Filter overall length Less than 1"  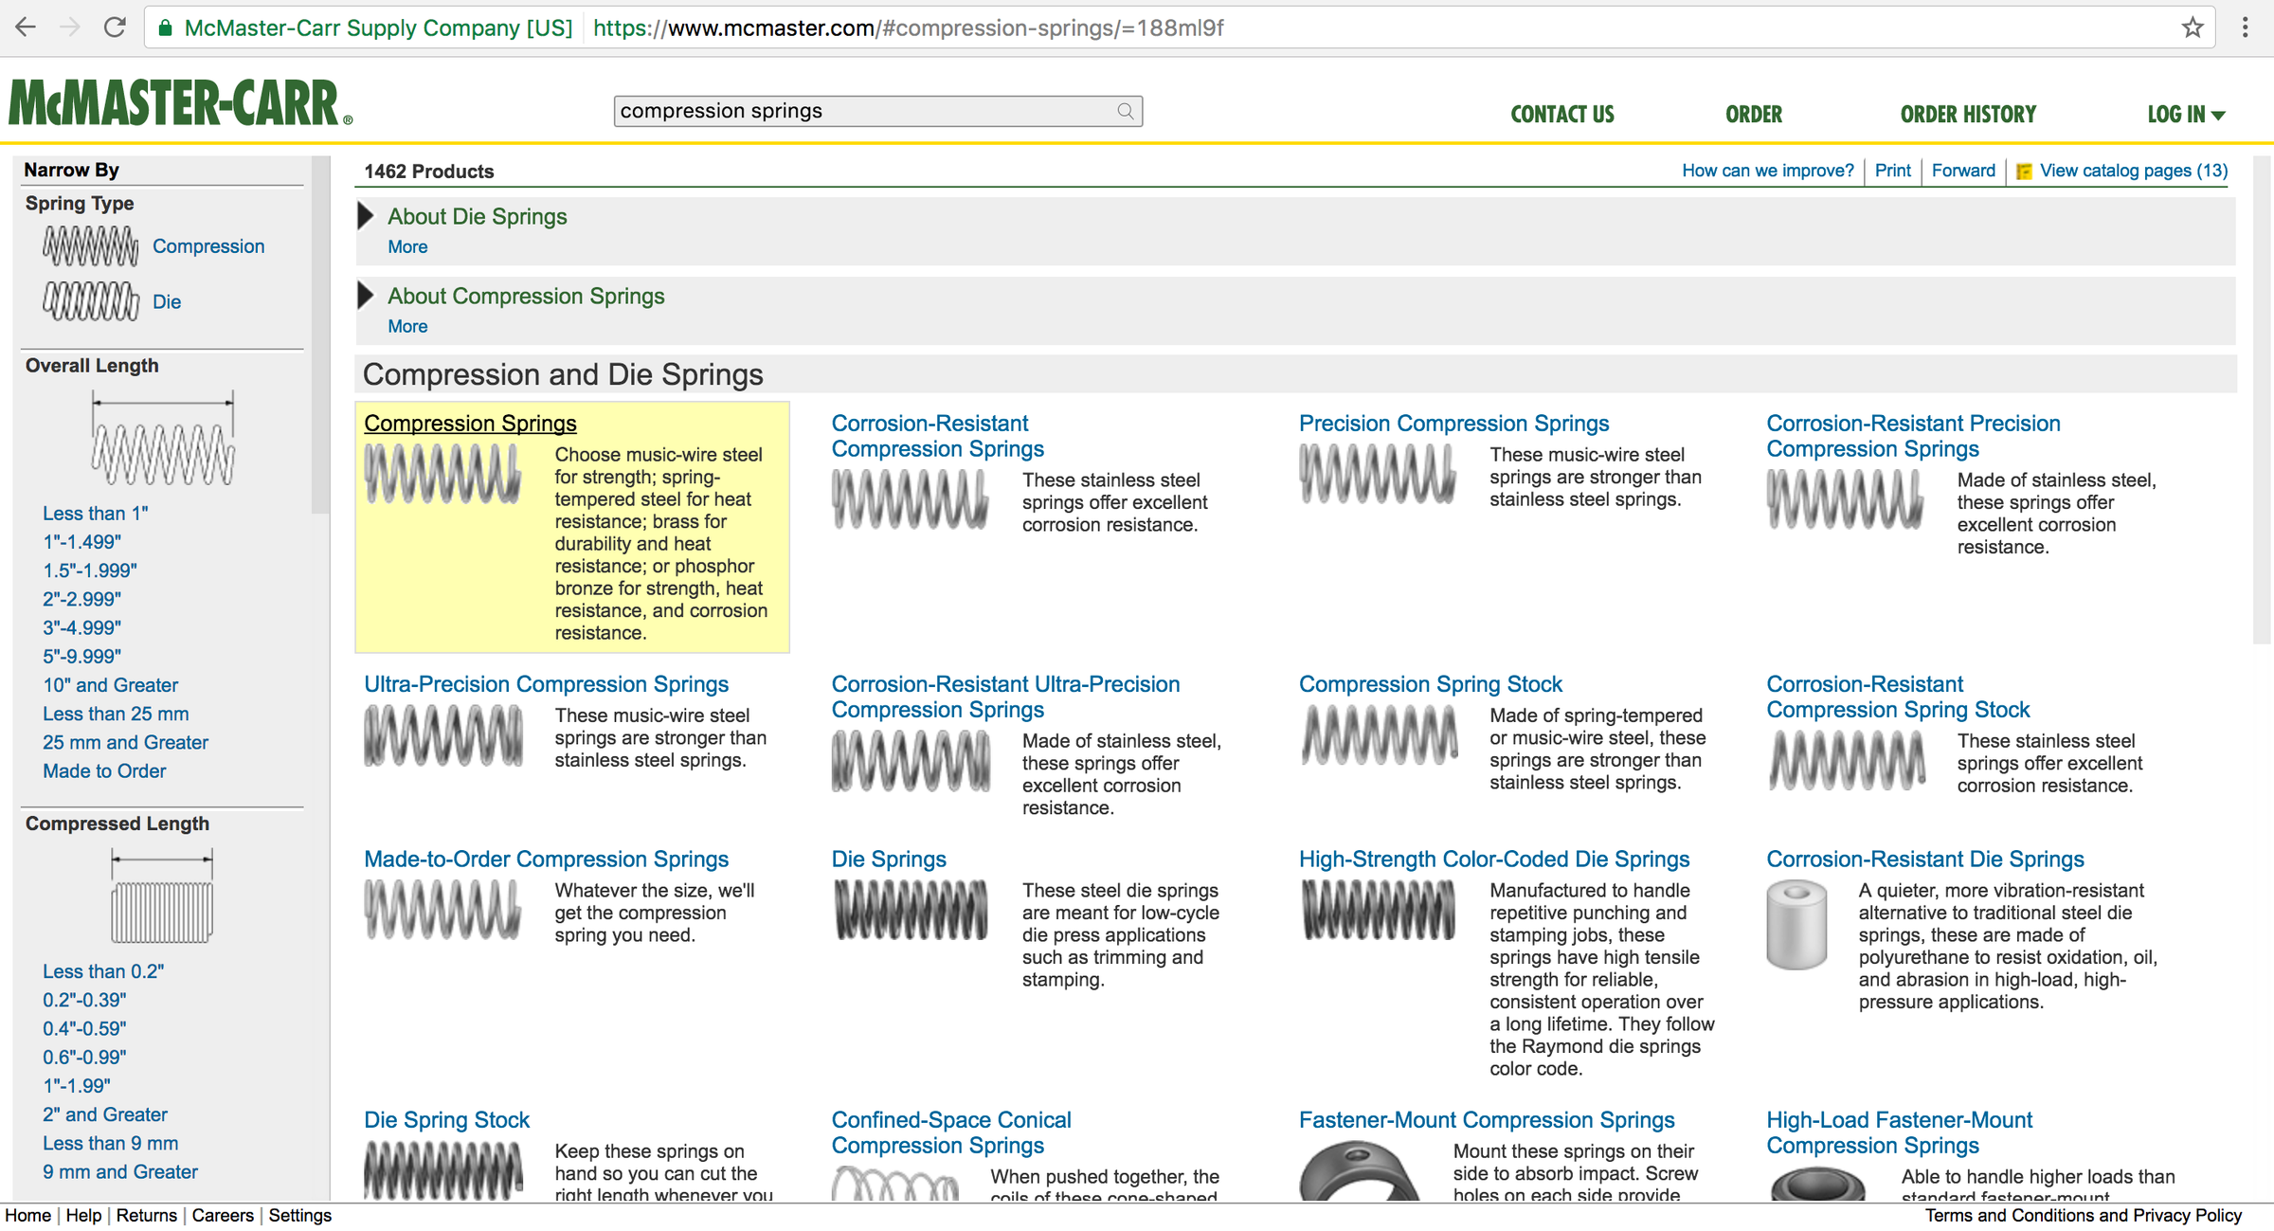95,514
